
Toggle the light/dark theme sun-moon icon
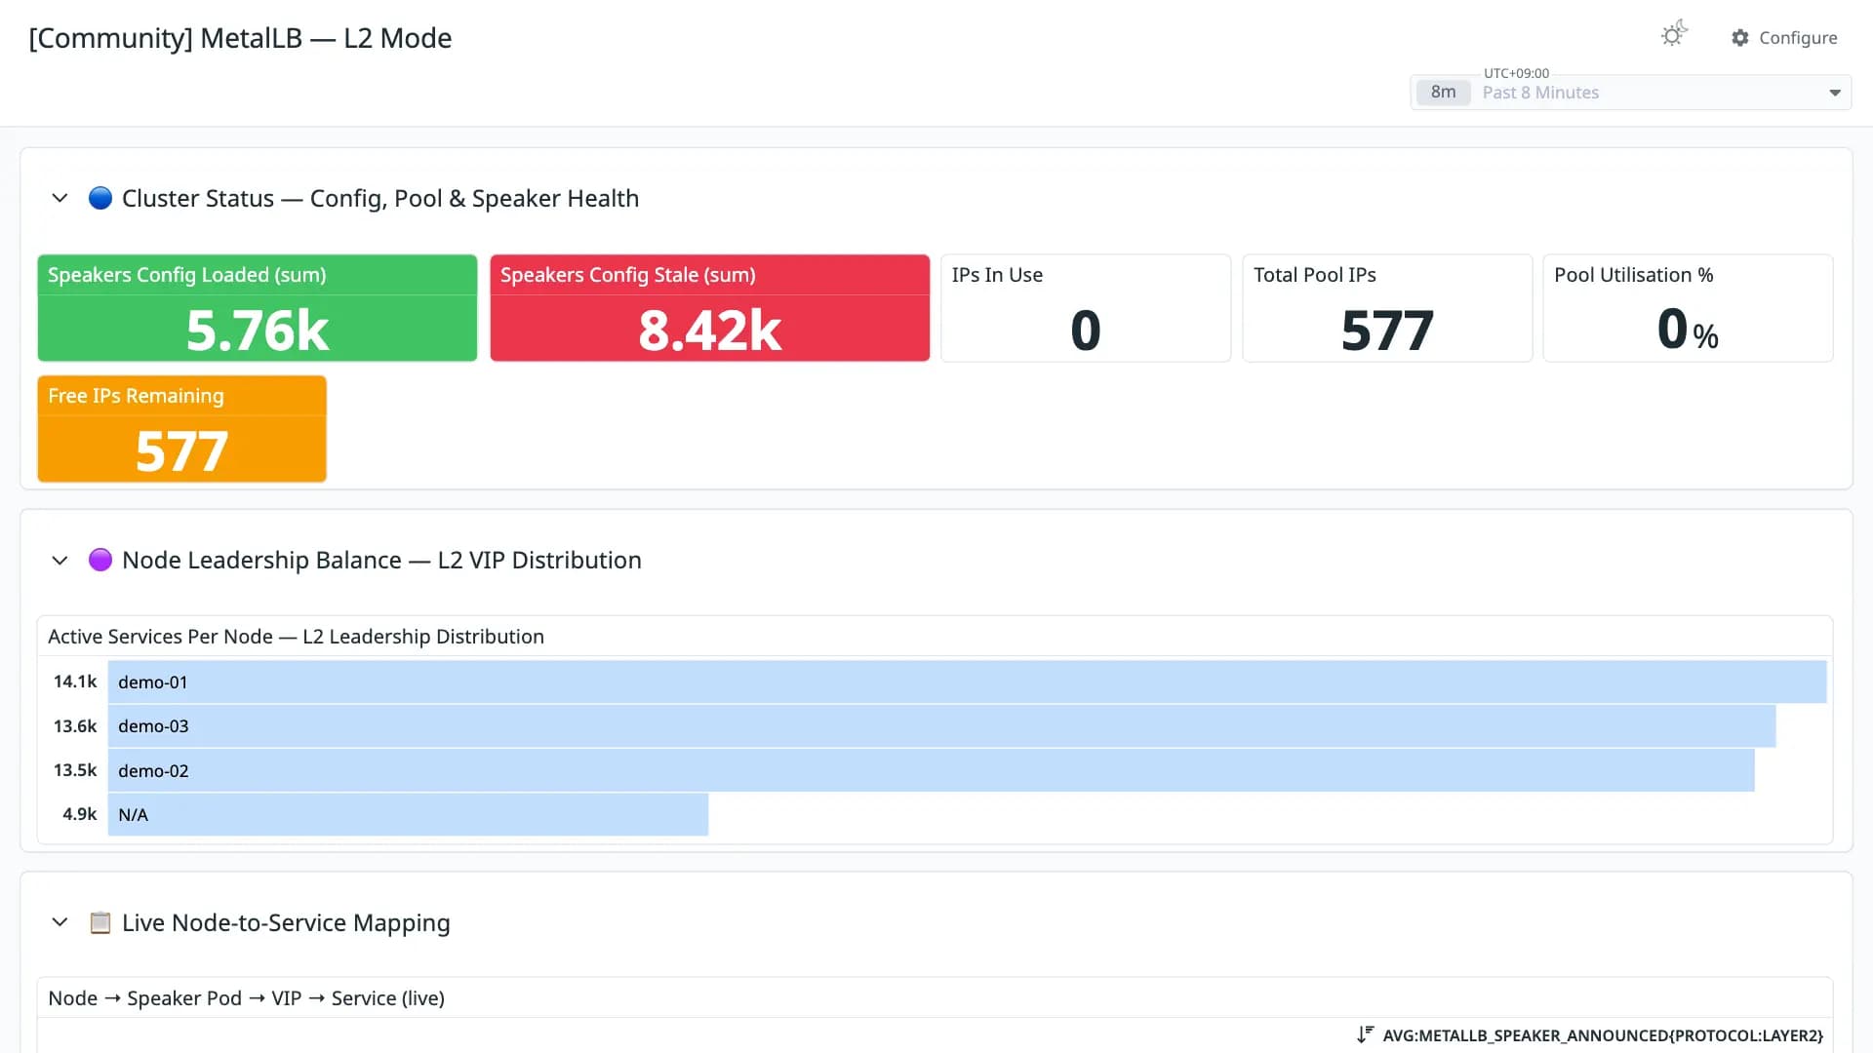1674,34
